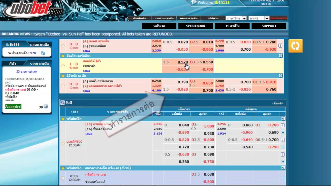Click the ubobet.com logo

[33, 10]
